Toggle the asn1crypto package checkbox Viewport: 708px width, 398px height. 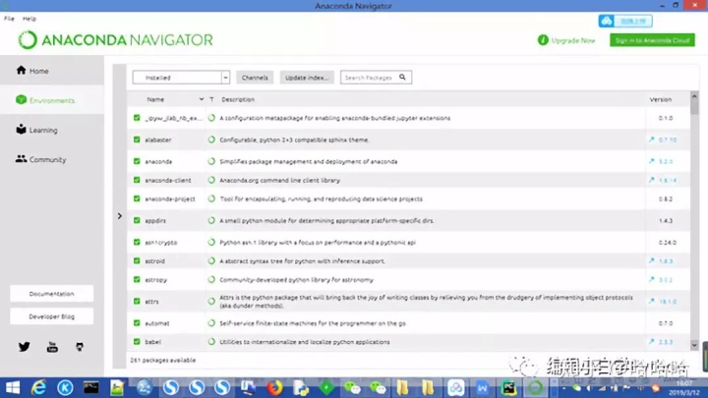(137, 242)
